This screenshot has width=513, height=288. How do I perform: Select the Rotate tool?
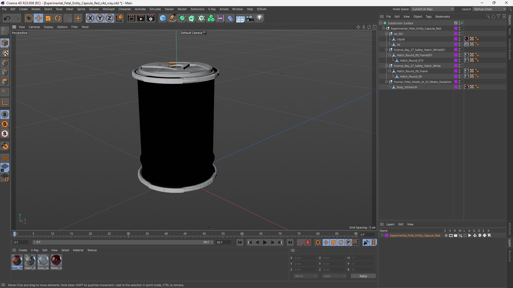[58, 18]
